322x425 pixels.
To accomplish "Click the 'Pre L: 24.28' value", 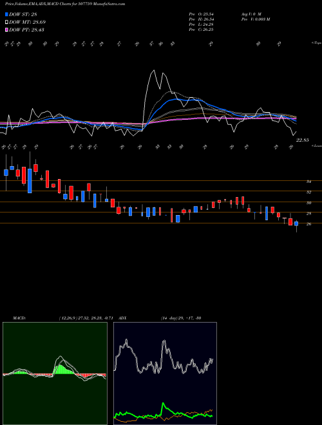I will 201,24.
